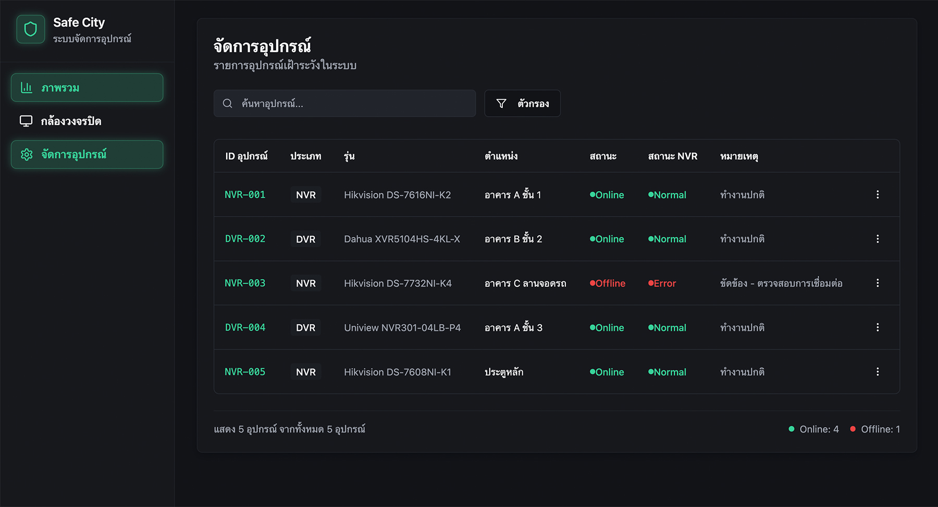This screenshot has height=507, width=938.
Task: Open the three-dot menu for NVR-001
Action: pos(878,195)
